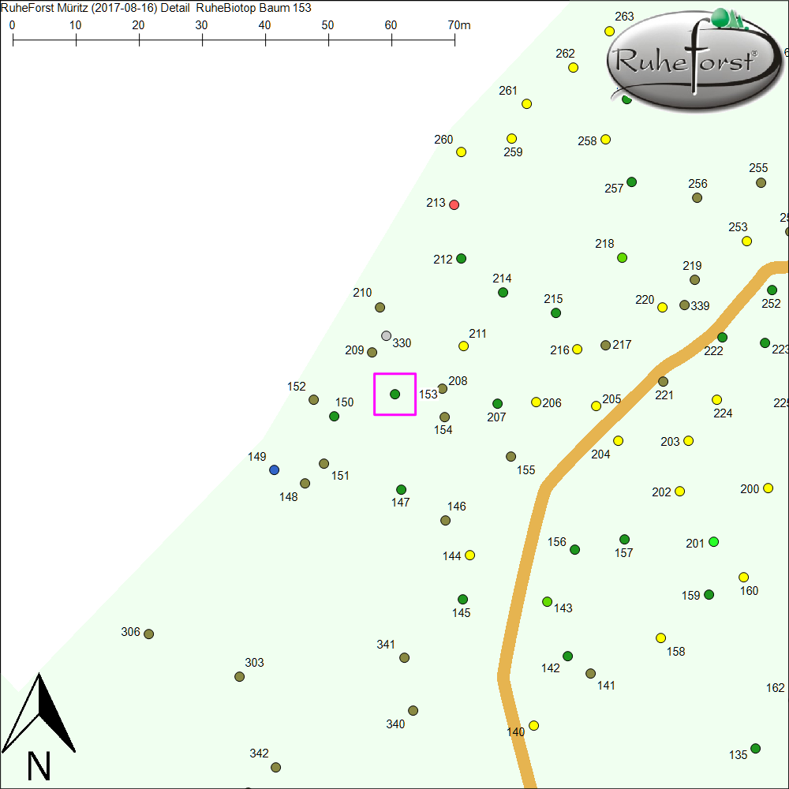789x789 pixels.
Task: Select the yellow tree marker 263
Action: point(609,32)
